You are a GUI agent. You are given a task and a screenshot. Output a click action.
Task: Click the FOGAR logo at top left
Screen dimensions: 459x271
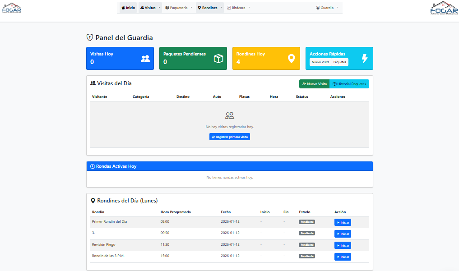[12, 8]
